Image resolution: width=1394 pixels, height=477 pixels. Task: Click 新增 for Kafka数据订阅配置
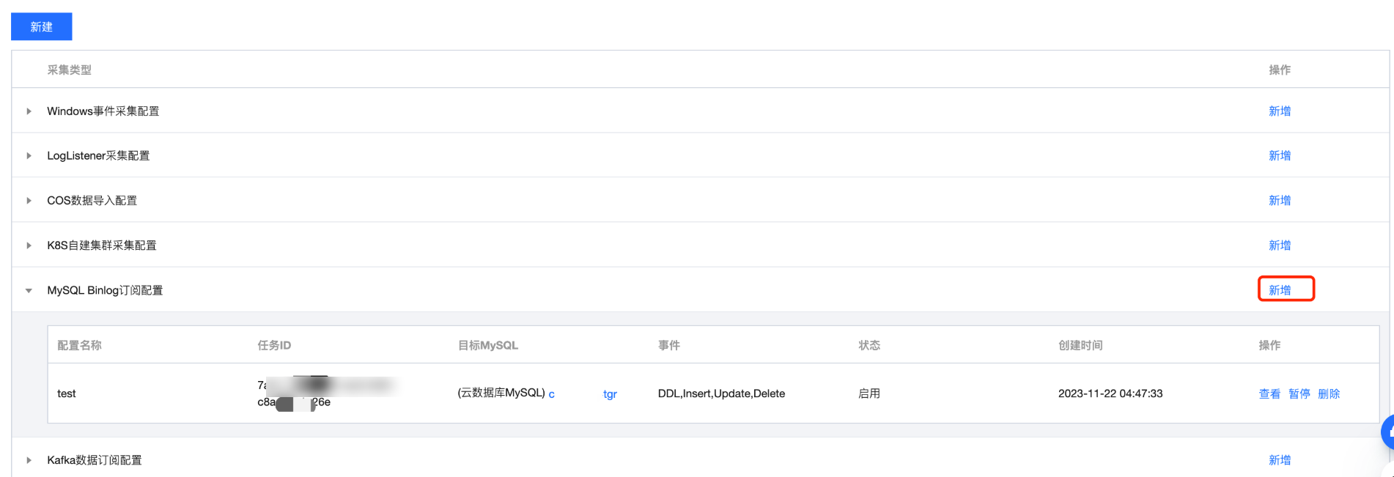point(1279,460)
